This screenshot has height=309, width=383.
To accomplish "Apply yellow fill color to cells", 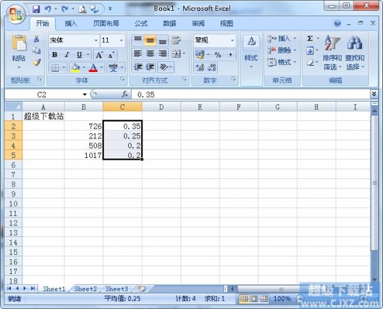I will 75,68.
